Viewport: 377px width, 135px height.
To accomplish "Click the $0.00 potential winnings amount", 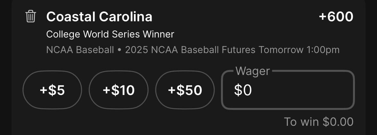I will [x=338, y=122].
